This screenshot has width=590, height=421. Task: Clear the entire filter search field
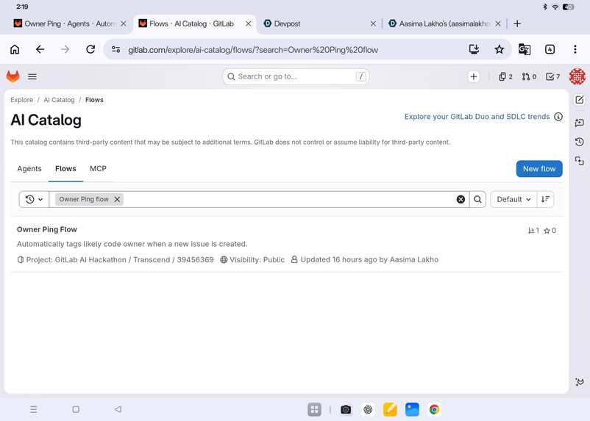click(x=461, y=199)
